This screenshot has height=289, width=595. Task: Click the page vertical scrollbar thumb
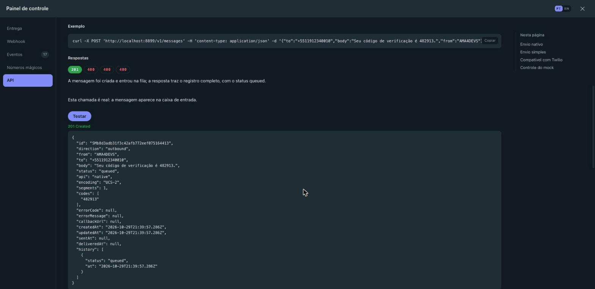pyautogui.click(x=593, y=127)
